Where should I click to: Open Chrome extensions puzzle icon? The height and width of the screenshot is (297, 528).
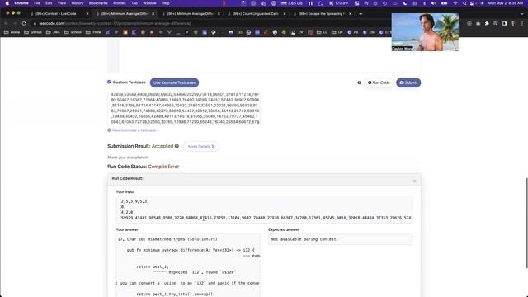[487, 24]
